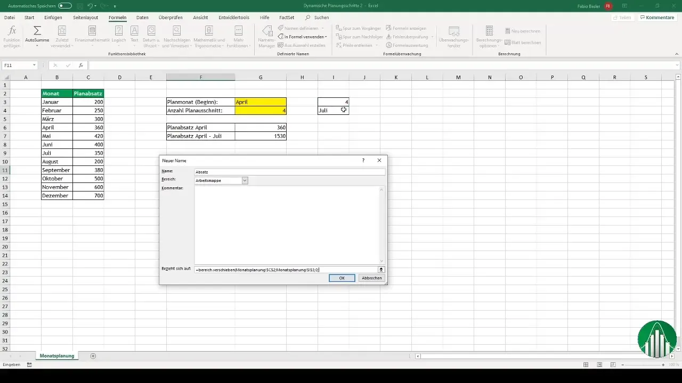Image resolution: width=682 pixels, height=383 pixels.
Task: Click the zoom slider in the status bar
Action: pyautogui.click(x=642, y=364)
